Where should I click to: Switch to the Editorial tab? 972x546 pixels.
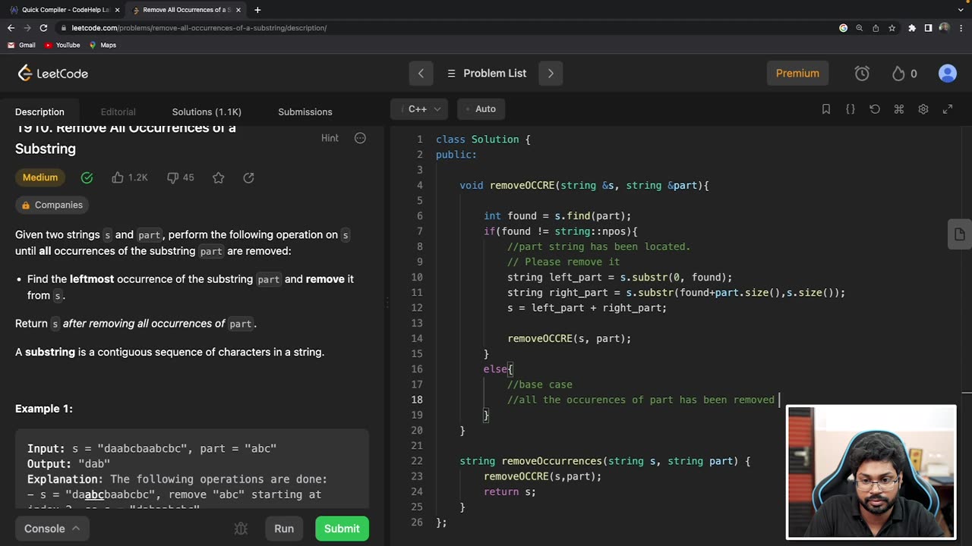(x=118, y=111)
